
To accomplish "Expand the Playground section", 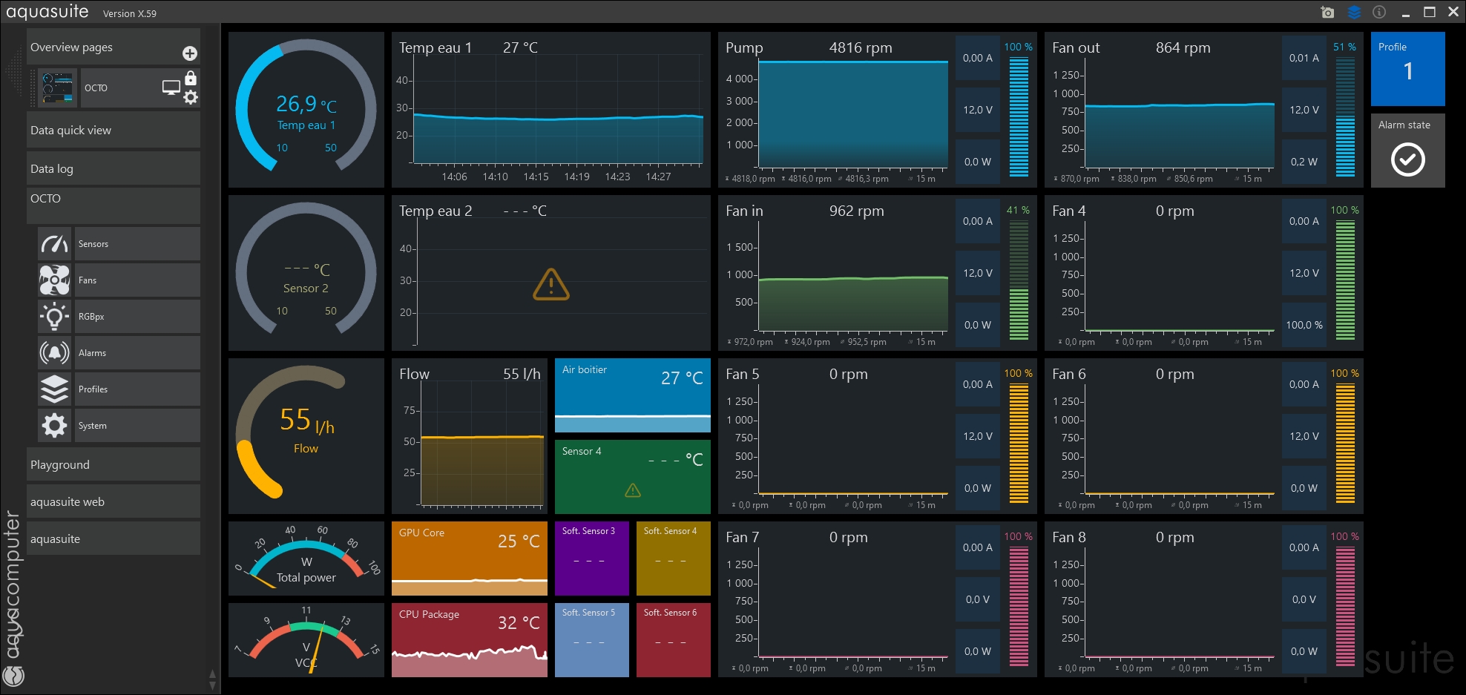I will click(x=114, y=464).
